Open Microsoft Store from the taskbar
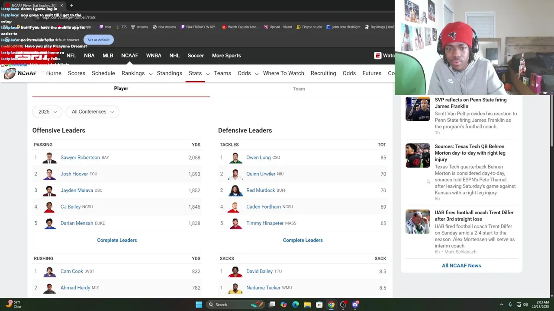Screen dimensions: 554x311 point(319,305)
